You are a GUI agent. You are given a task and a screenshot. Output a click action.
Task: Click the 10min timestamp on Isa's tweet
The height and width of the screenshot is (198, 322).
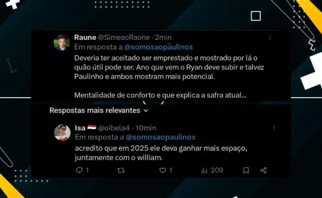[x=146, y=128]
